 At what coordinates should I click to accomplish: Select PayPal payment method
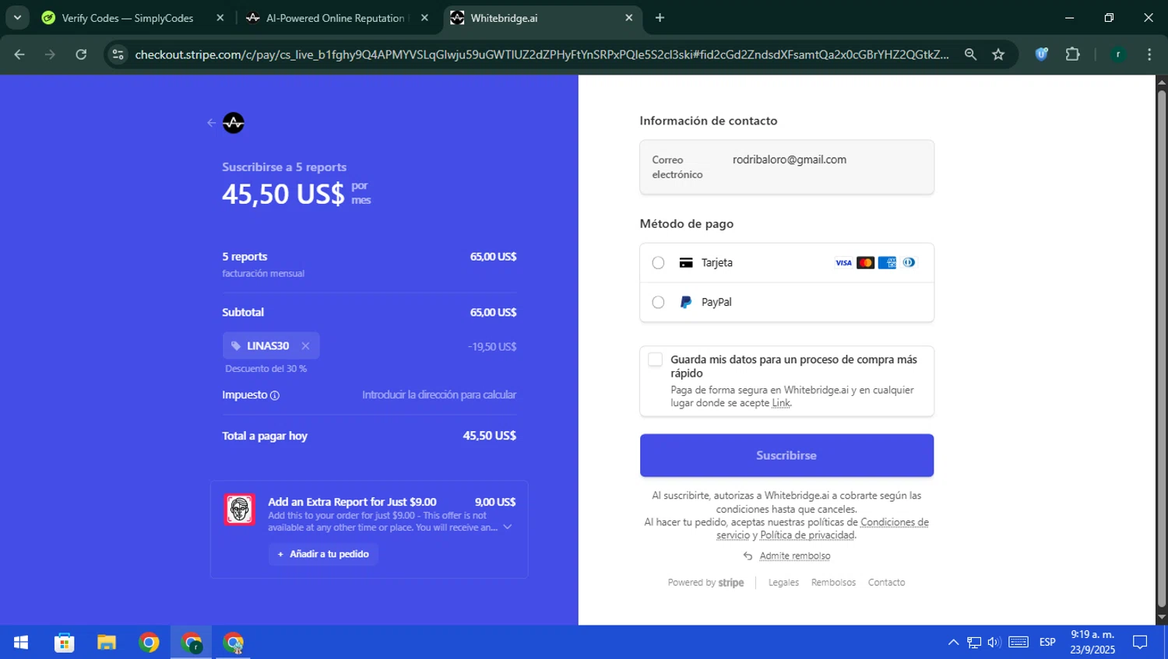pyautogui.click(x=658, y=302)
